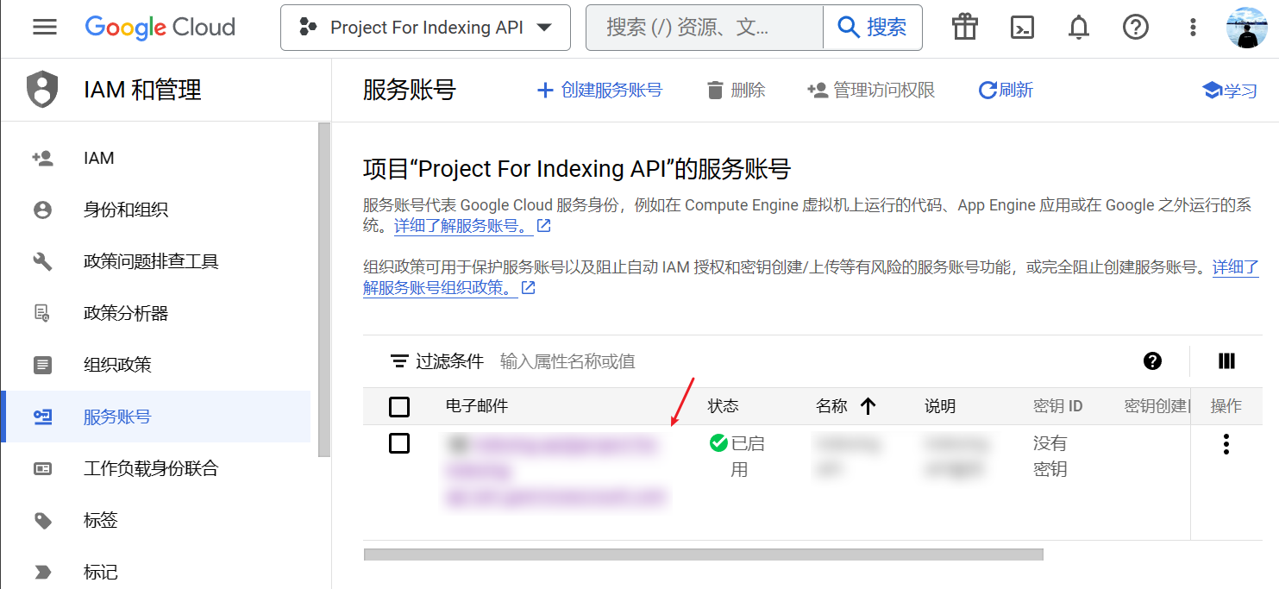This screenshot has width=1279, height=589.
Task: Click the 刷新 refresh button
Action: tap(1006, 91)
